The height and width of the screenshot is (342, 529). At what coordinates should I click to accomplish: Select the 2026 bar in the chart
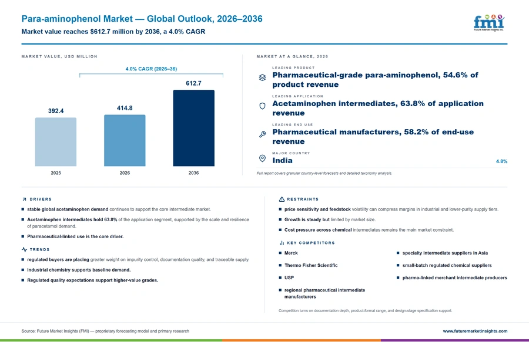125,140
